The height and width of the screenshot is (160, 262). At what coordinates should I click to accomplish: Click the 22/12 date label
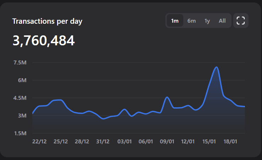tap(39, 141)
